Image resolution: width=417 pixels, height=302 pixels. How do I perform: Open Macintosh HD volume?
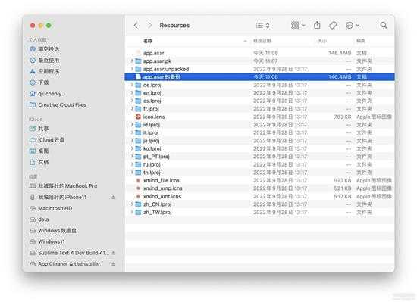point(51,208)
